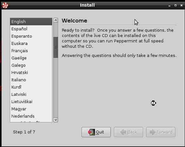Viewport: 185px width, 147px height.
Task: Click the Forward button
Action: (x=161, y=132)
